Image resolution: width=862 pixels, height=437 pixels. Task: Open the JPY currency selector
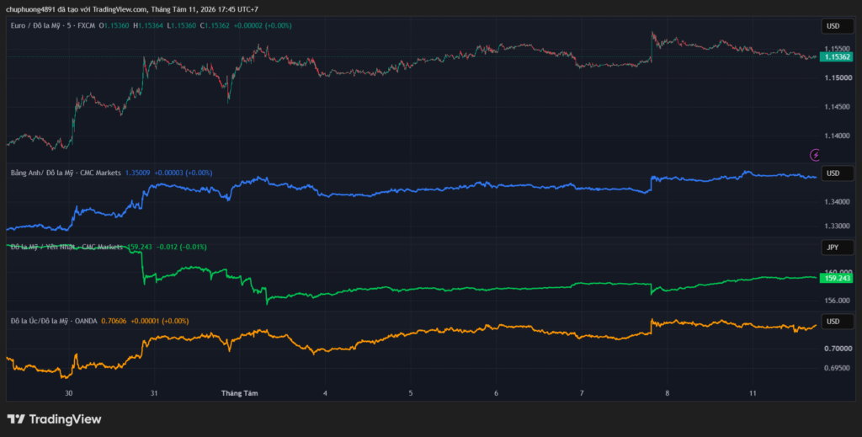(838, 248)
